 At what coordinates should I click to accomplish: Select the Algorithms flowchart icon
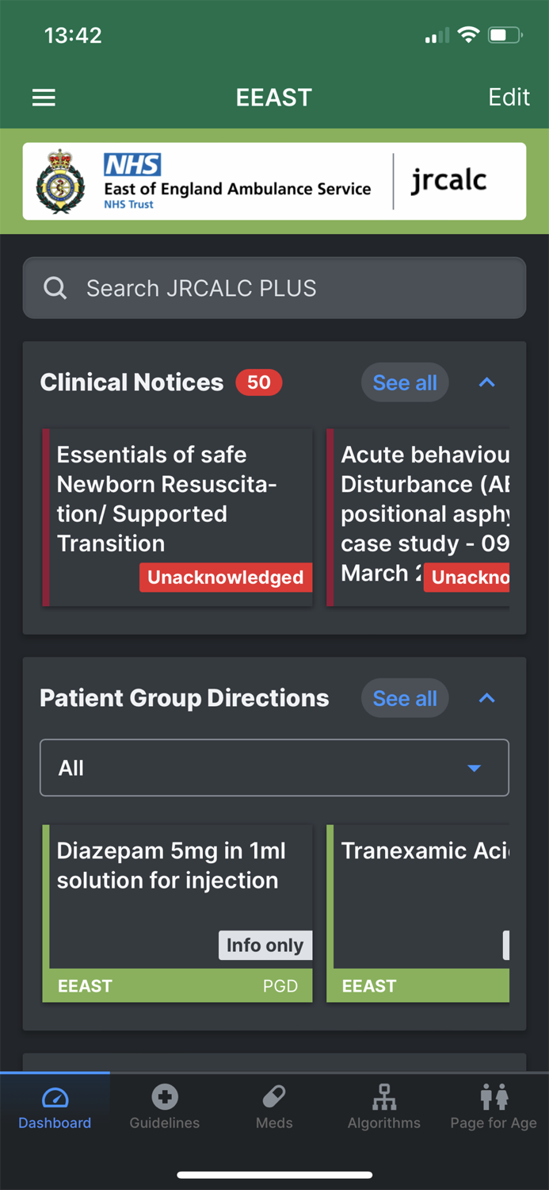(x=384, y=1099)
